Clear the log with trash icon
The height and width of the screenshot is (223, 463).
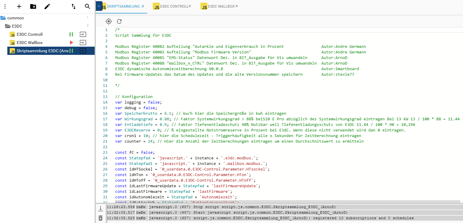[x=101, y=218]
